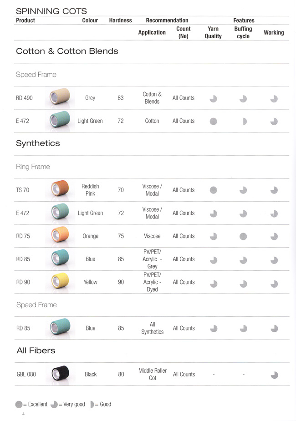Click the black GBL 080 cot image
The height and width of the screenshot is (421, 296).
pyautogui.click(x=61, y=373)
